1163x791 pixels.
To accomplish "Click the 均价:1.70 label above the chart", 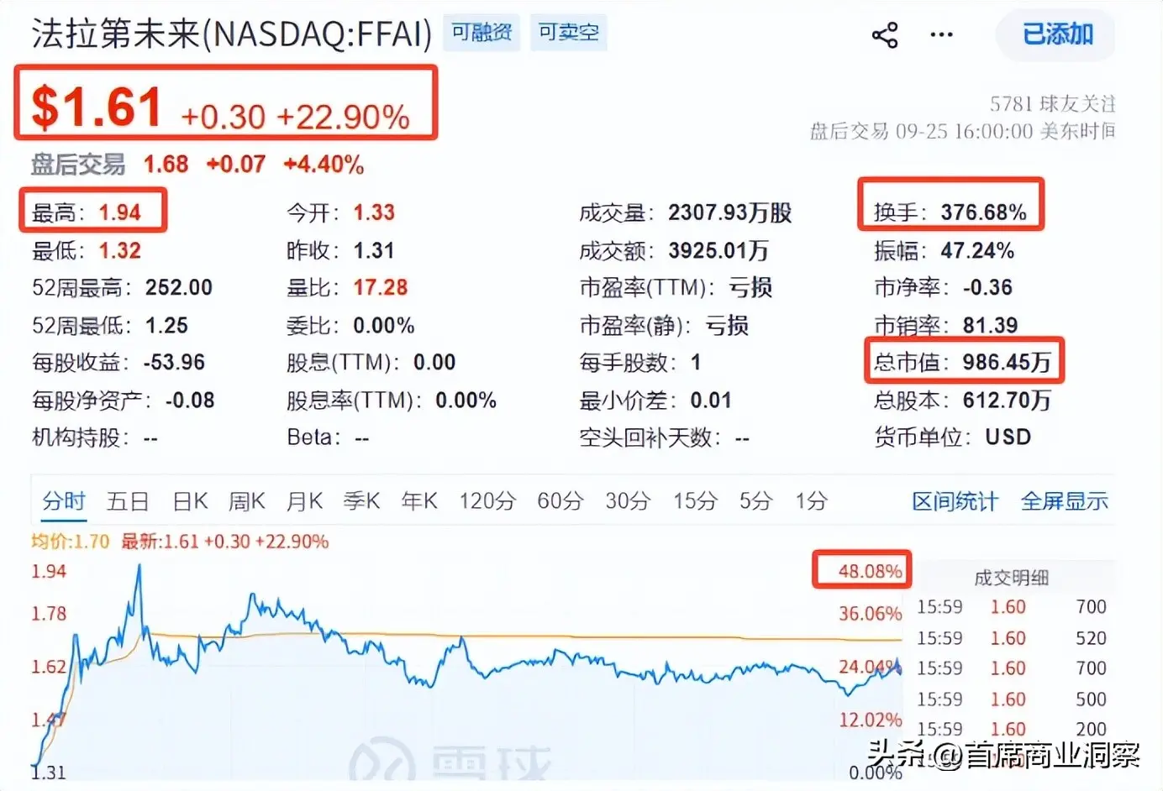I will pos(71,542).
